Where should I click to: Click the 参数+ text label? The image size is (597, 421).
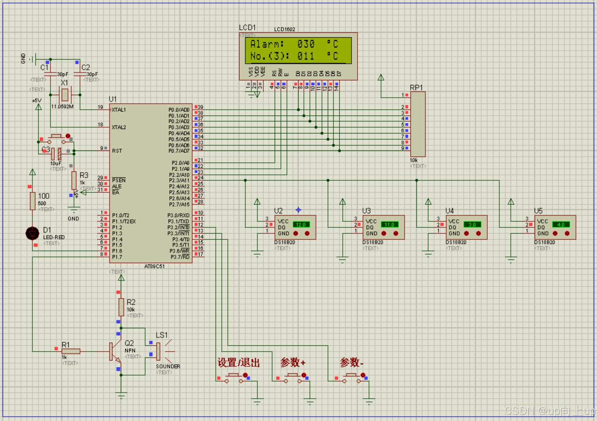(x=293, y=363)
